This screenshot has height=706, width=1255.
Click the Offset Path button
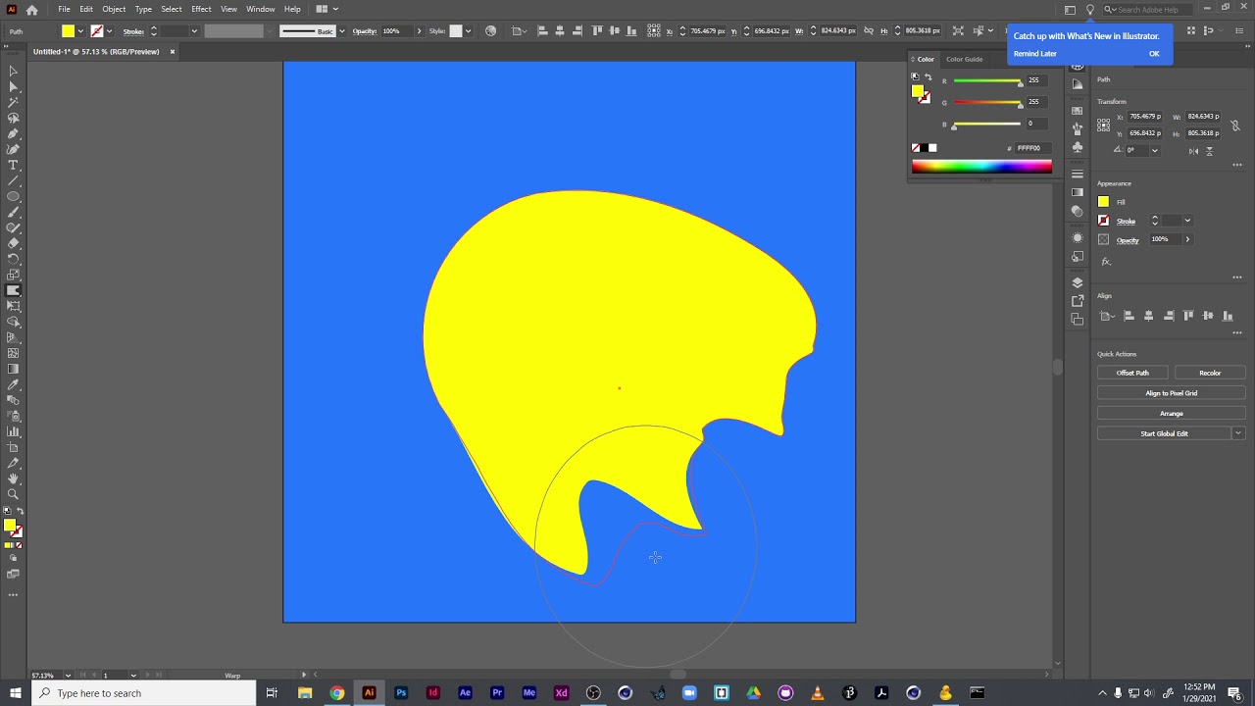1132,373
